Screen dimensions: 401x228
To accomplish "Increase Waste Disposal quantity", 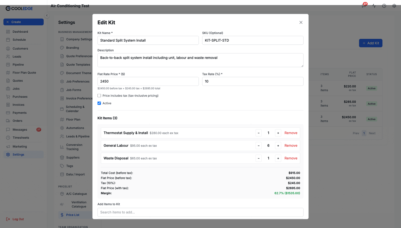I will coord(278,158).
